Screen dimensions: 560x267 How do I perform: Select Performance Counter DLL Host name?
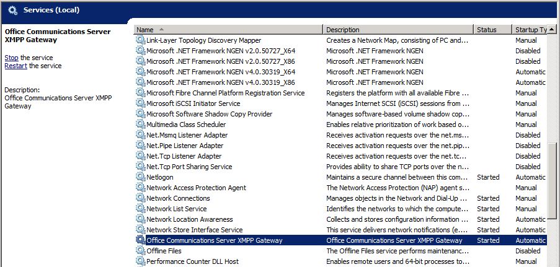pos(192,261)
